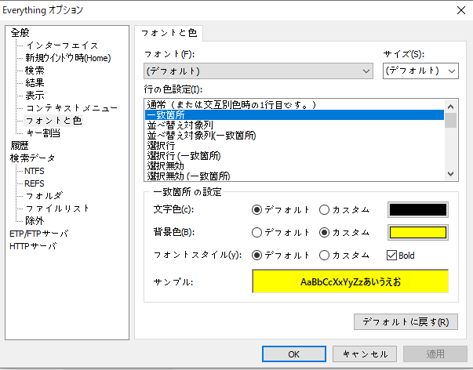Click the yellow サンプル preview box

pos(350,281)
